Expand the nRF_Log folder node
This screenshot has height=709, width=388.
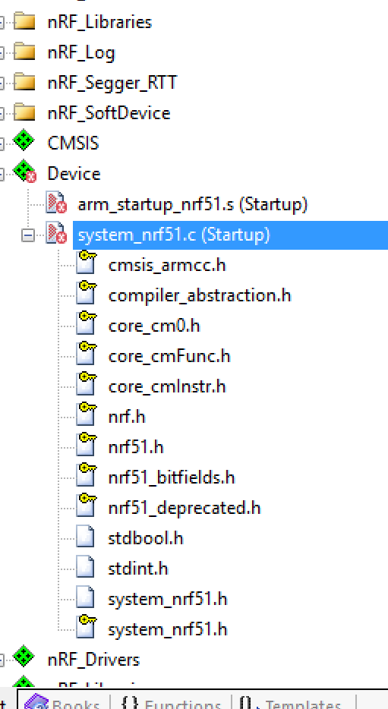2,52
